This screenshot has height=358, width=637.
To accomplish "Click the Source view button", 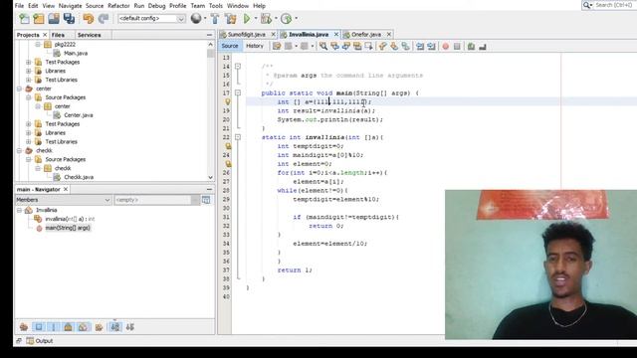I will (x=230, y=46).
